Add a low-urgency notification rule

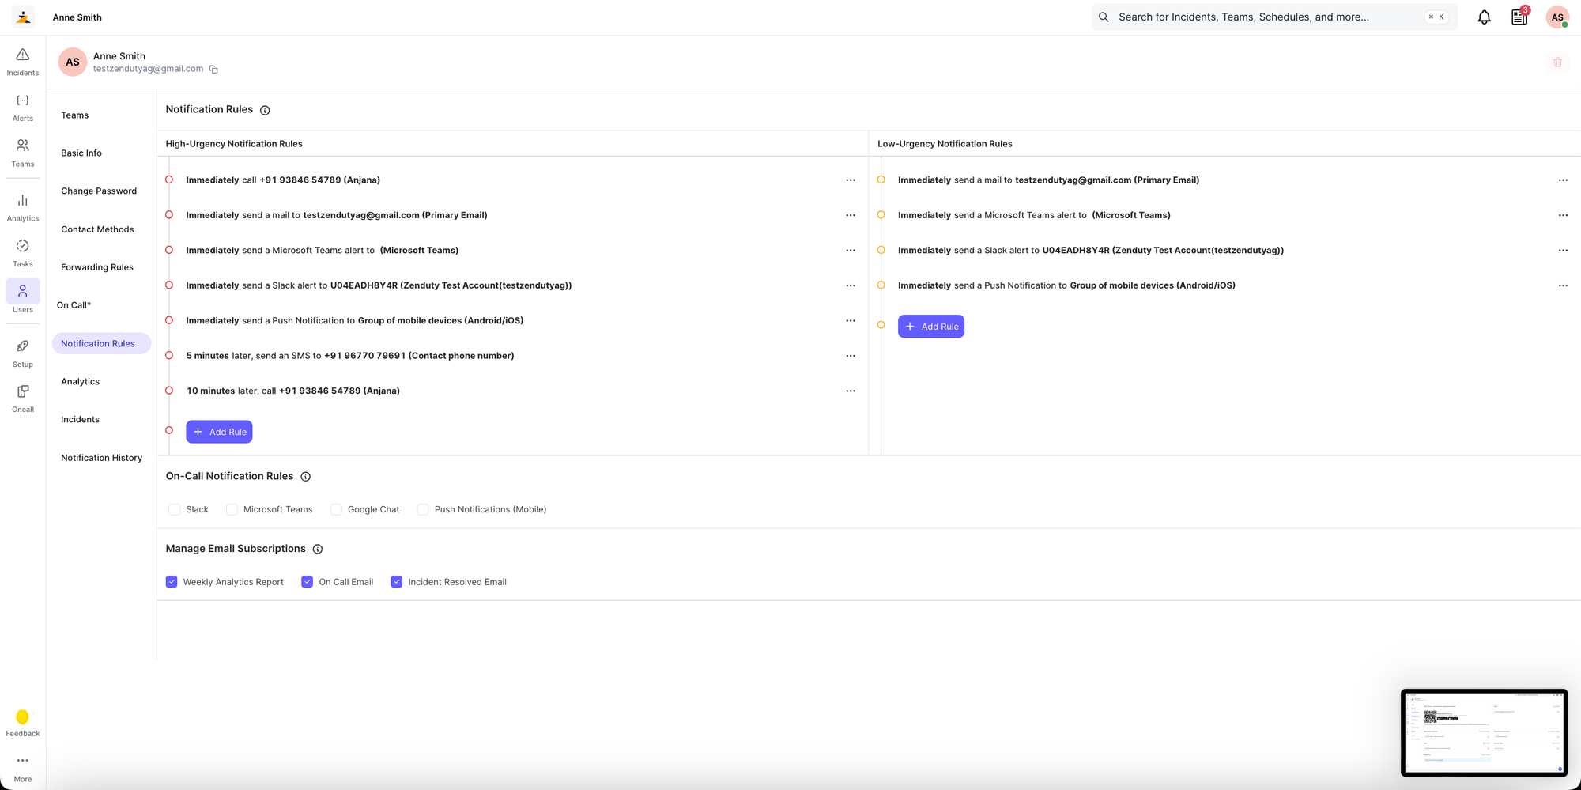931,327
